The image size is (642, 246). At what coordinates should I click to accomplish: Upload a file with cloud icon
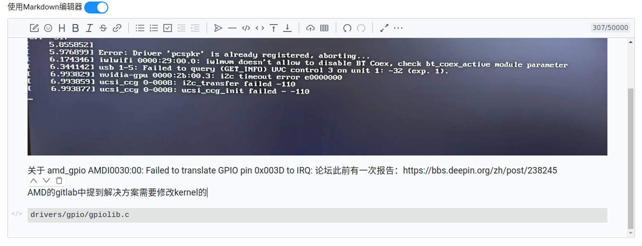pyautogui.click(x=310, y=28)
